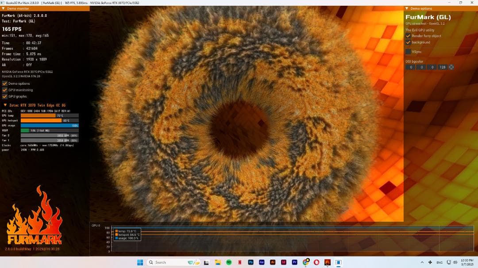478x268 pixels.
Task: Enable the VSync checkbox
Action: click(408, 52)
